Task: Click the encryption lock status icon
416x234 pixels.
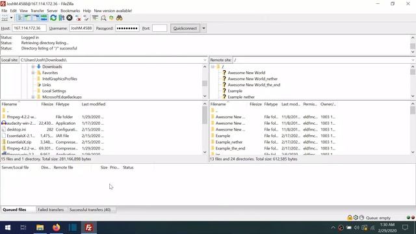Action: 350,218
